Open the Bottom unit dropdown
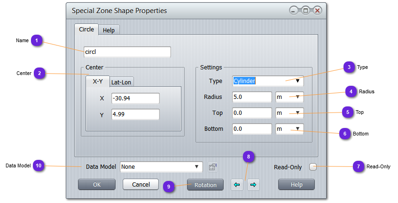 click(x=297, y=128)
